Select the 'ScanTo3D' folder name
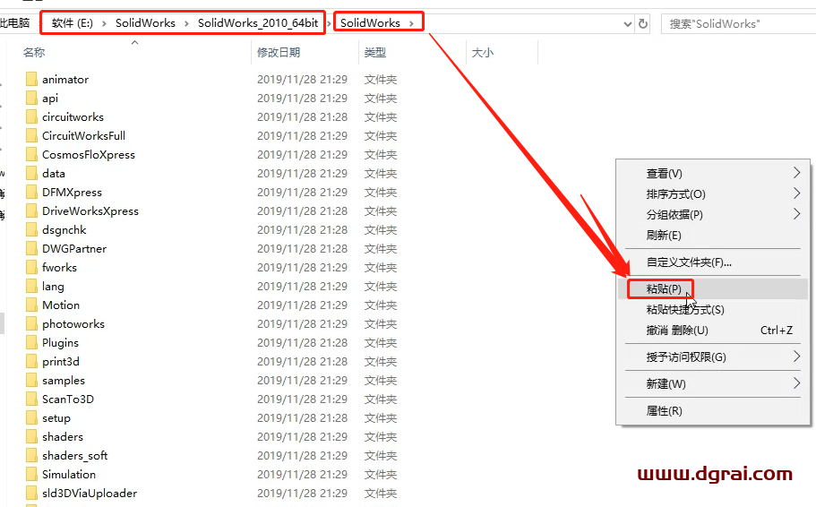Screen dimensions: 816x507 68,399
